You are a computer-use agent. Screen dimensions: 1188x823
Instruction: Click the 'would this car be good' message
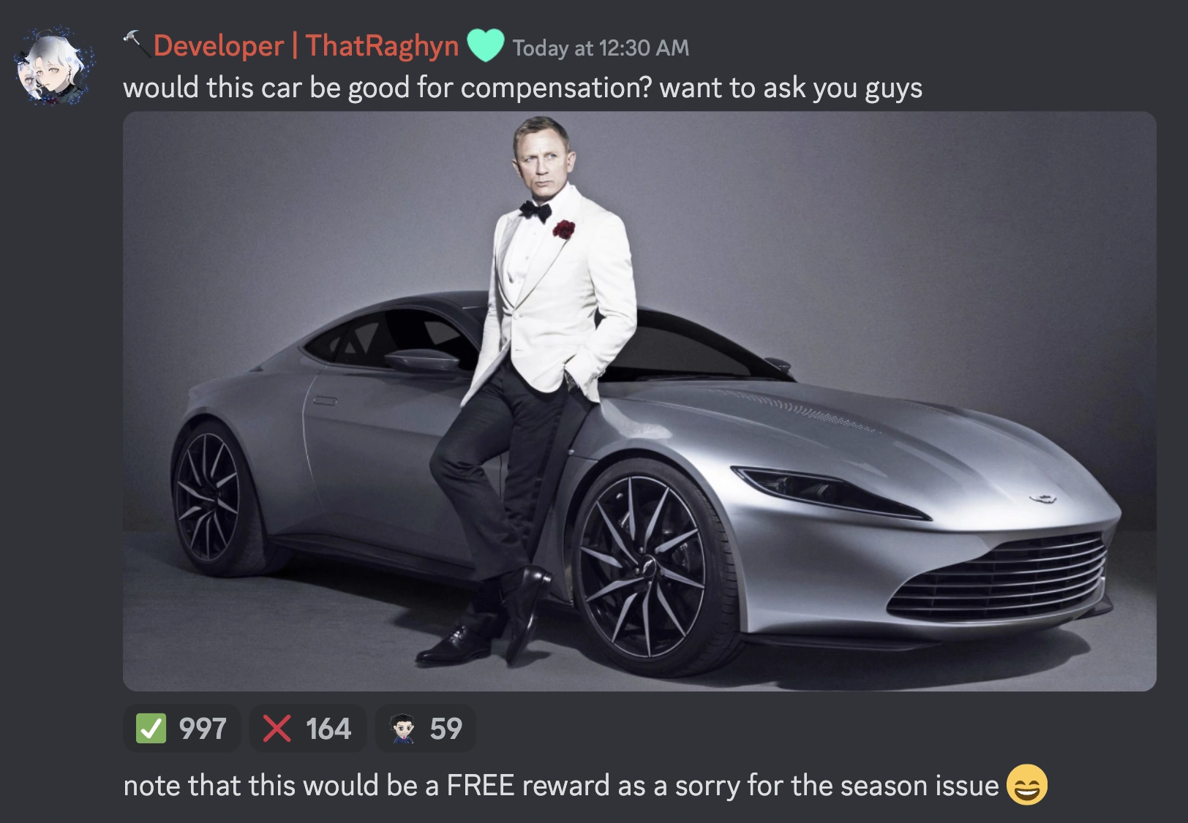522,88
